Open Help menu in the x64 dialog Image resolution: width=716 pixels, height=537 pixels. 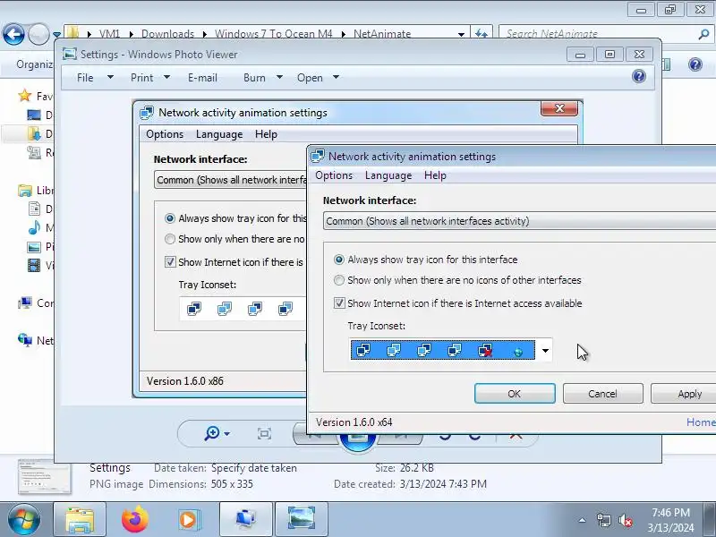pos(435,175)
